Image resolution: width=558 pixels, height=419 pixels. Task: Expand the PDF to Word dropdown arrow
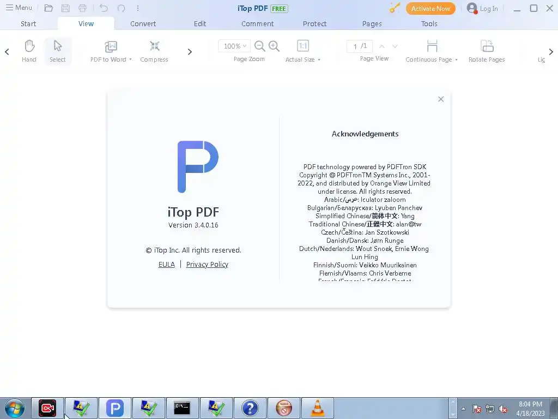[131, 59]
